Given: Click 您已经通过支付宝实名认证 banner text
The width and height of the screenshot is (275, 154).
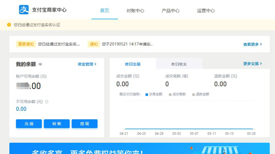Looking at the screenshot, I should point(37,25).
